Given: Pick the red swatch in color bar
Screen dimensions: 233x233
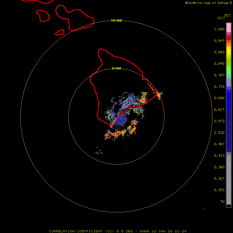Looking at the screenshot, I should coord(229,39).
